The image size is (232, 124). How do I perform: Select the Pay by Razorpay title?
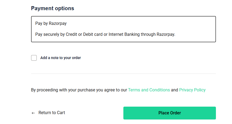(51, 23)
